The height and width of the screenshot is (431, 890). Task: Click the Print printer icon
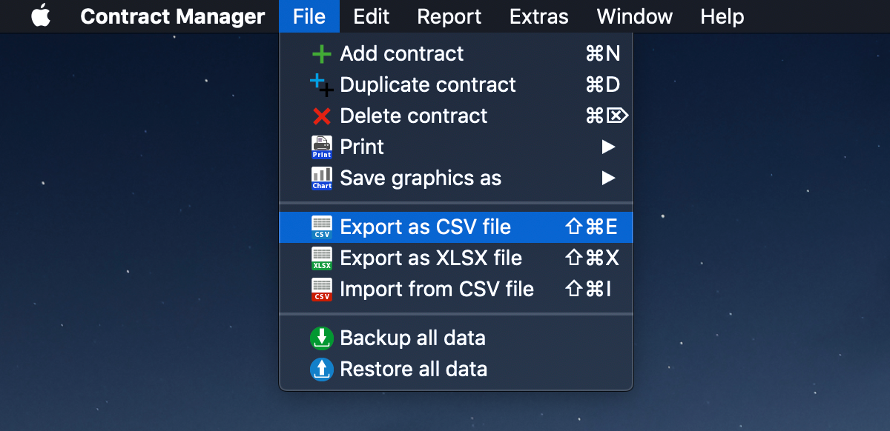[322, 147]
